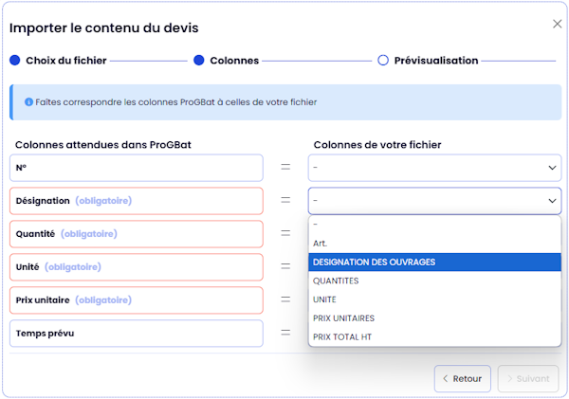The image size is (569, 399).
Task: Click the Temps prévu field
Action: coord(137,334)
